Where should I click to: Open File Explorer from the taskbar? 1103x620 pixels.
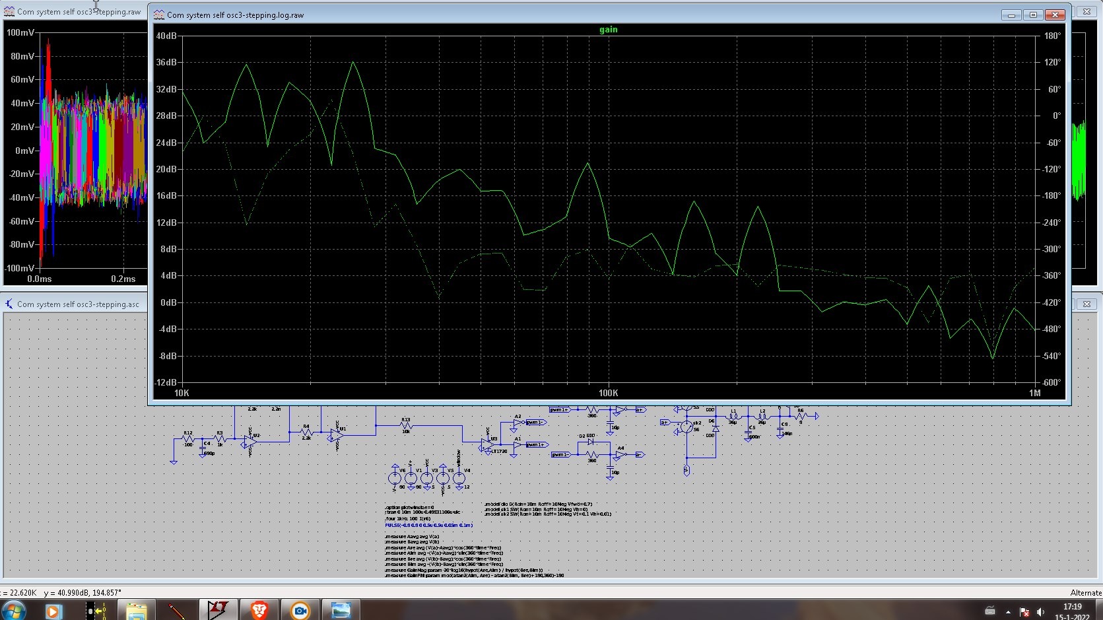[x=137, y=611]
